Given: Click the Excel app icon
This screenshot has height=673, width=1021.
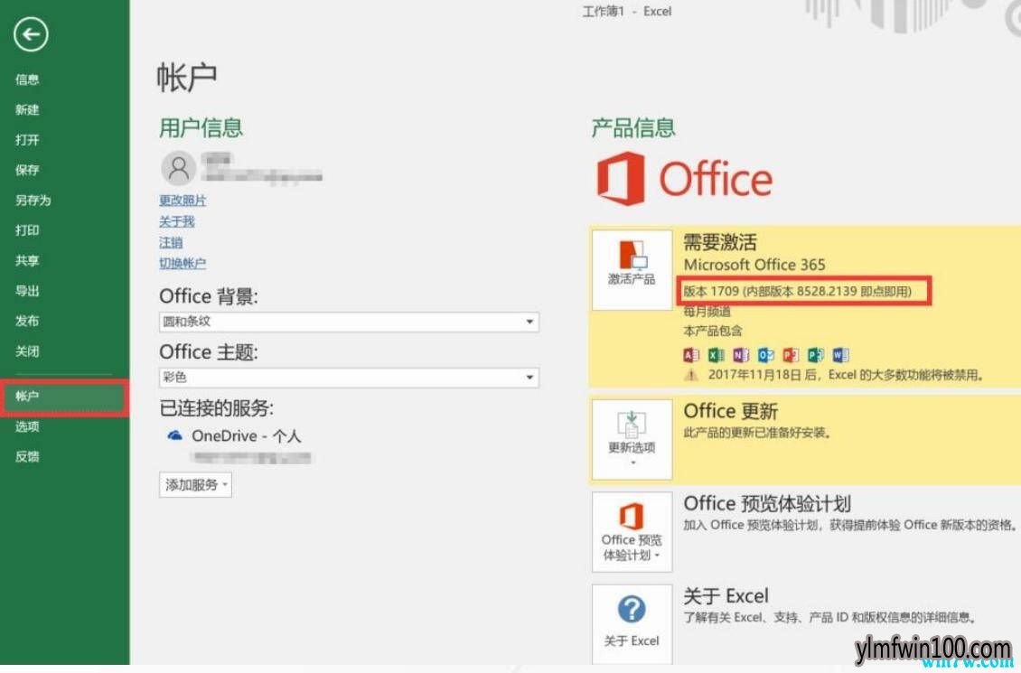Looking at the screenshot, I should pyautogui.click(x=716, y=355).
